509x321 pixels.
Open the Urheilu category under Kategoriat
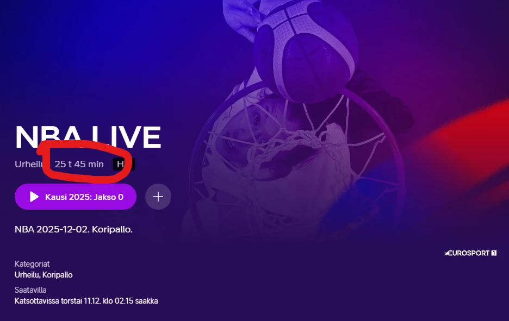(27, 275)
